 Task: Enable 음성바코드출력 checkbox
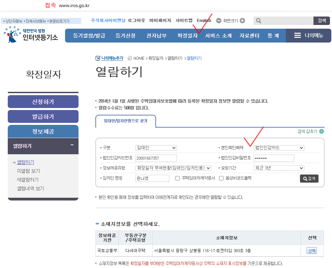(x=221, y=178)
